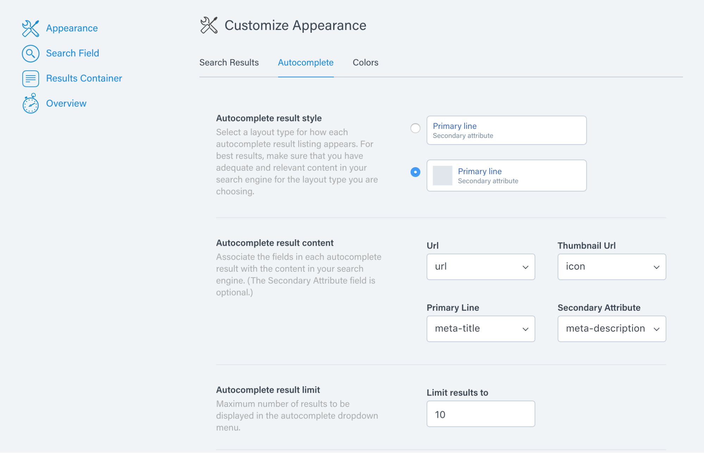704x453 pixels.
Task: Select the thumbnail result style radio
Action: [416, 172]
